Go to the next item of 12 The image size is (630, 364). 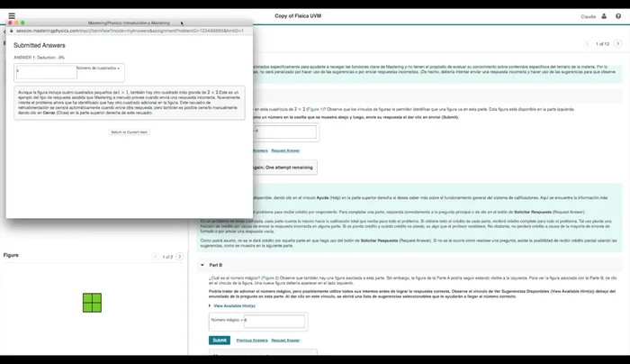point(618,43)
